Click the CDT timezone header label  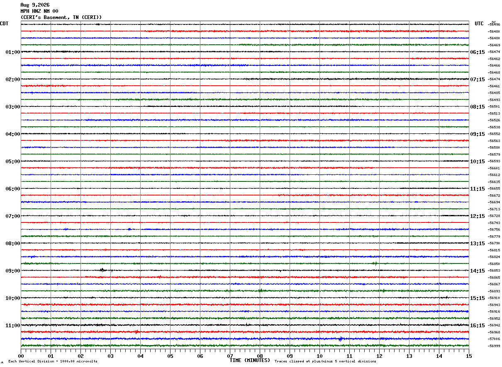[4, 24]
